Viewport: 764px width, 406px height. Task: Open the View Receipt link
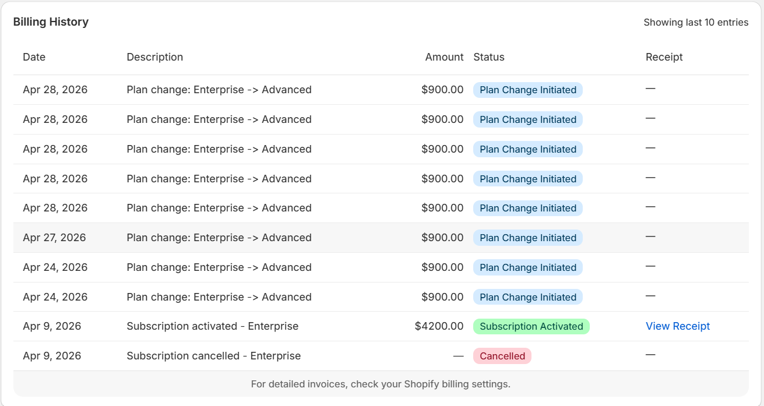click(678, 326)
